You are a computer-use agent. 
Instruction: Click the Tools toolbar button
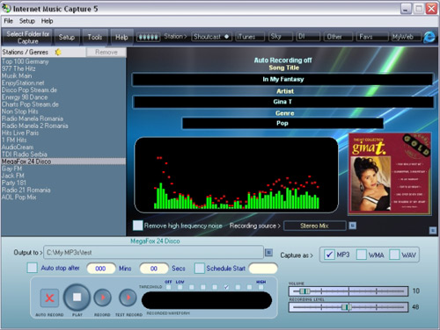click(x=94, y=37)
